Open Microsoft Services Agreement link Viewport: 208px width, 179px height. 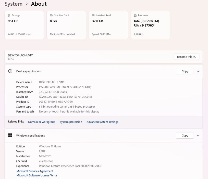pos(35,171)
